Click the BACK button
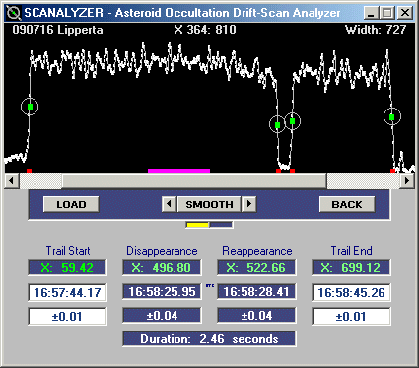Image resolution: width=419 pixels, height=368 pixels. (347, 204)
